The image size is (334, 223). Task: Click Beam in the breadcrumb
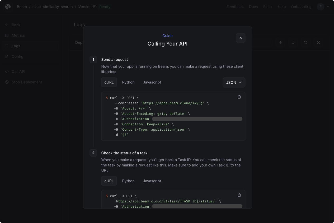tap(22, 7)
